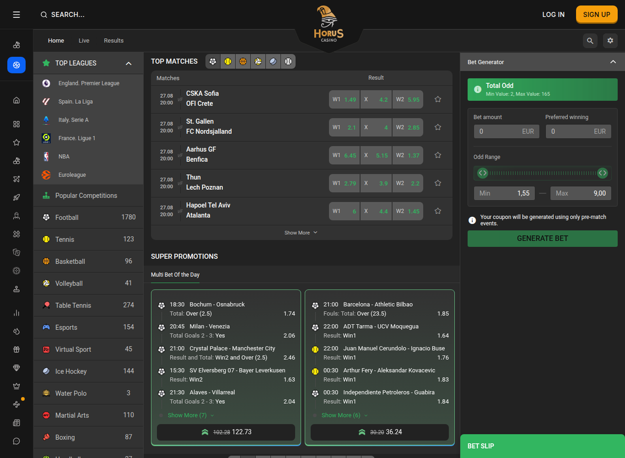
Task: Favorite the Hapoel Tel Aviv vs Atalanta match
Action: pyautogui.click(x=438, y=211)
